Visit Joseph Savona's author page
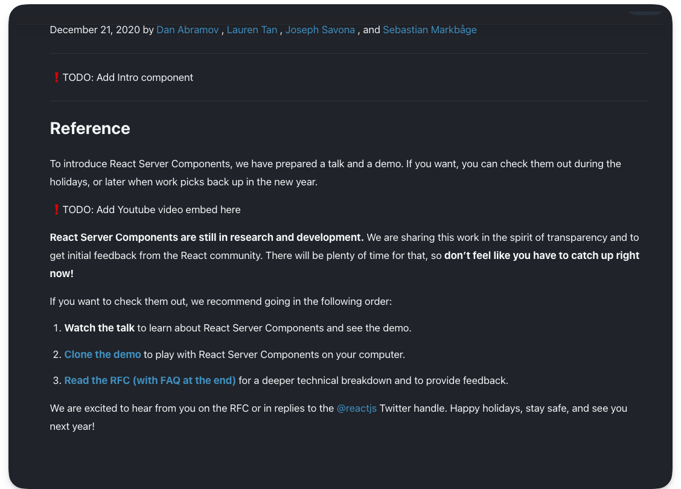 pos(320,30)
